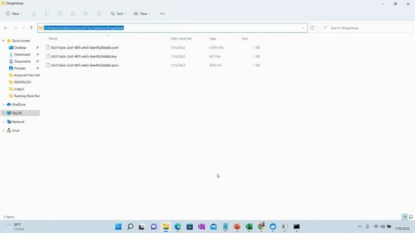Open the recent locations chevron

click(23, 28)
